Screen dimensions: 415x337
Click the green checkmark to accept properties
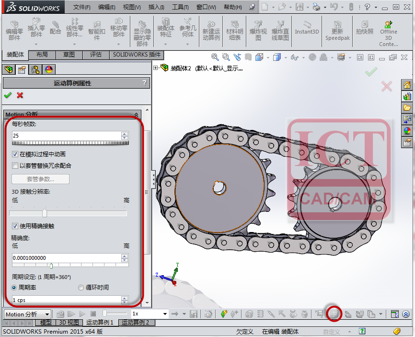(8, 95)
